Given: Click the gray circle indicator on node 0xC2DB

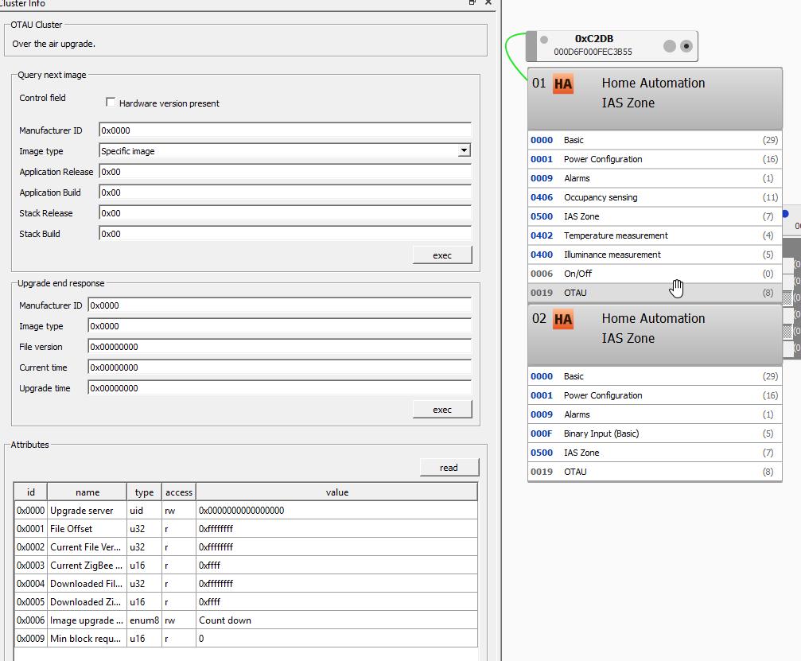Looking at the screenshot, I should coord(670,46).
